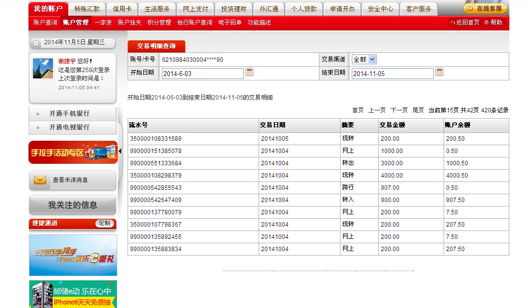Open the start date calendar picker

[x=249, y=72]
